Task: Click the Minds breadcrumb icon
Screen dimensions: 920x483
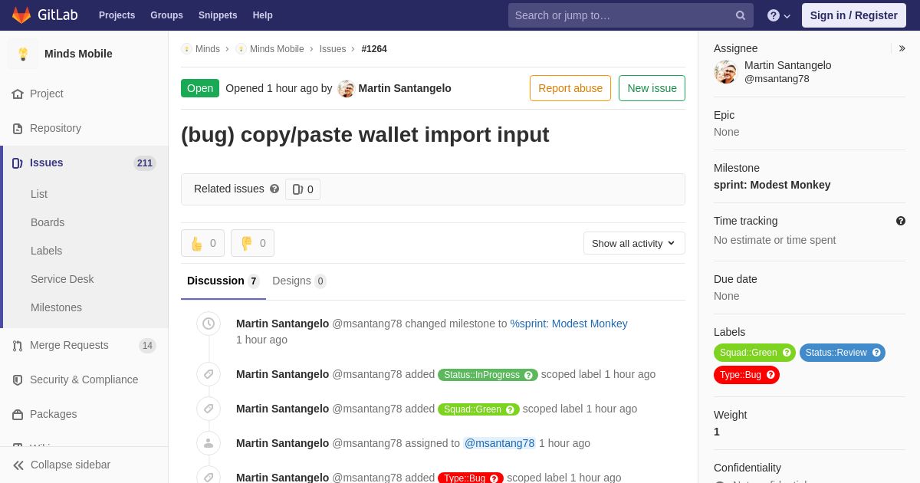Action: (x=186, y=49)
